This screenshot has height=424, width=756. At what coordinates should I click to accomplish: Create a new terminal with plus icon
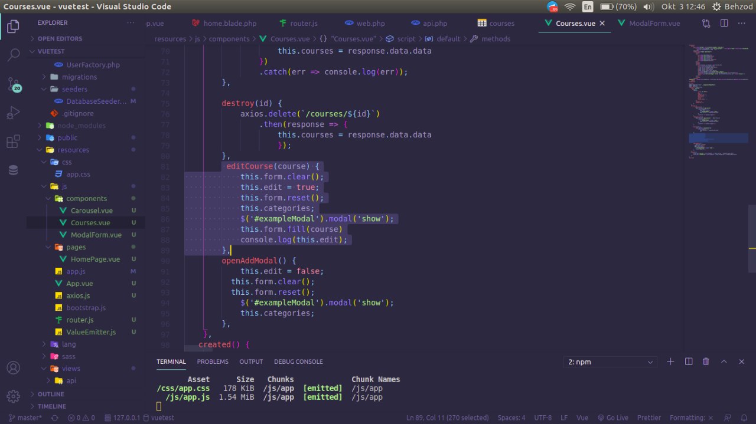point(670,361)
